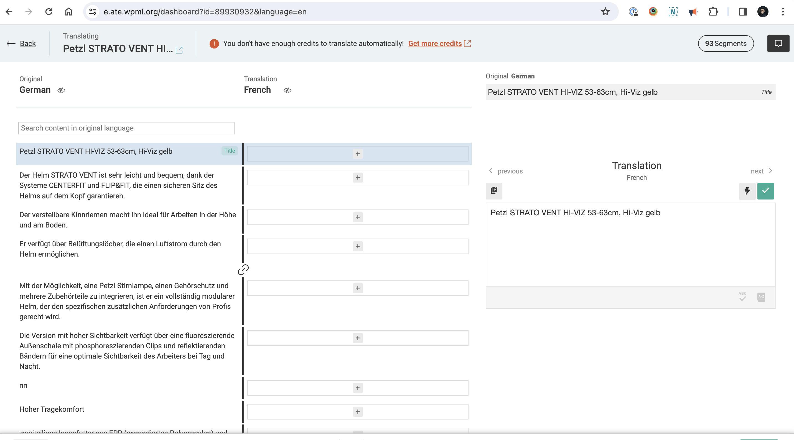Go to previous translation segment

(x=506, y=171)
